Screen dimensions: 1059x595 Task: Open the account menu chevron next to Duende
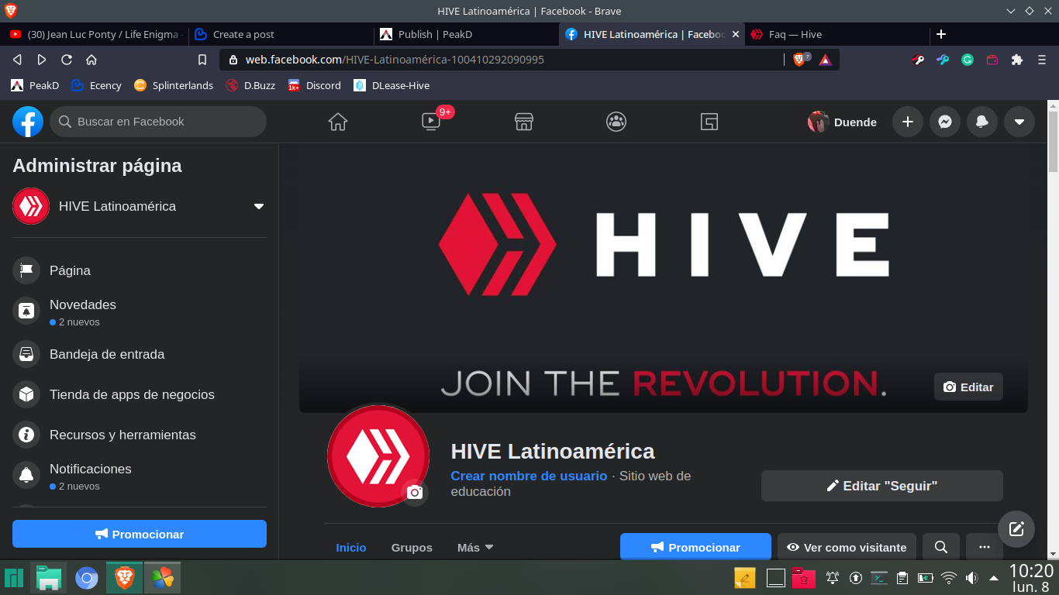(1019, 122)
